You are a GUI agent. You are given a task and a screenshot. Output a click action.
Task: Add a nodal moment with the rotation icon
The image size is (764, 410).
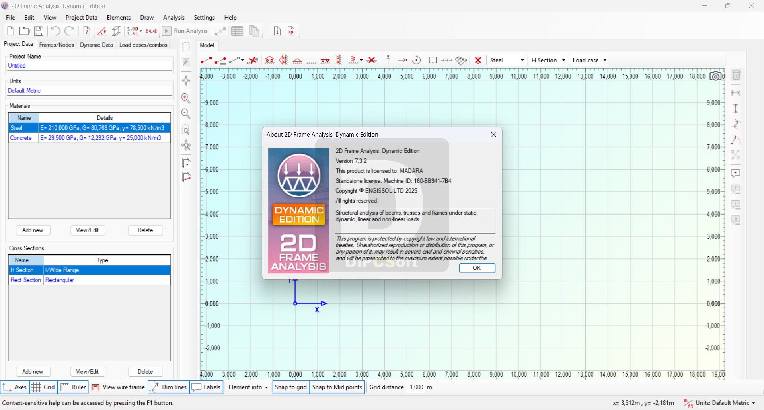point(417,60)
